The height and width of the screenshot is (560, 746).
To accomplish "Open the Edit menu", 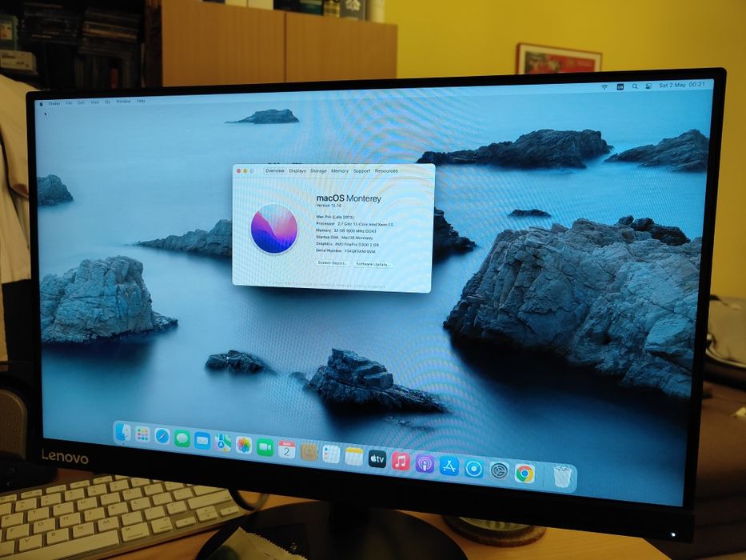I will (82, 102).
